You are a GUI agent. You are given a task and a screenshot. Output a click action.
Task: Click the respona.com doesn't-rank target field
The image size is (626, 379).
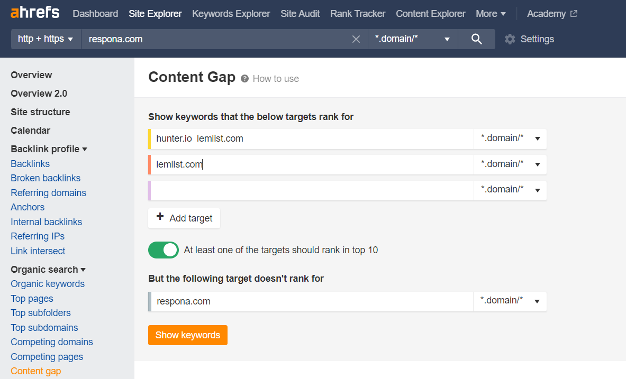tap(312, 301)
